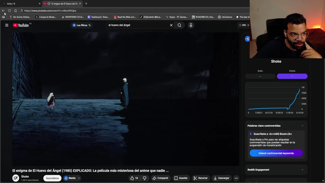This screenshot has width=325, height=183.
Task: Run search with magnifier icon
Action: [x=180, y=25]
